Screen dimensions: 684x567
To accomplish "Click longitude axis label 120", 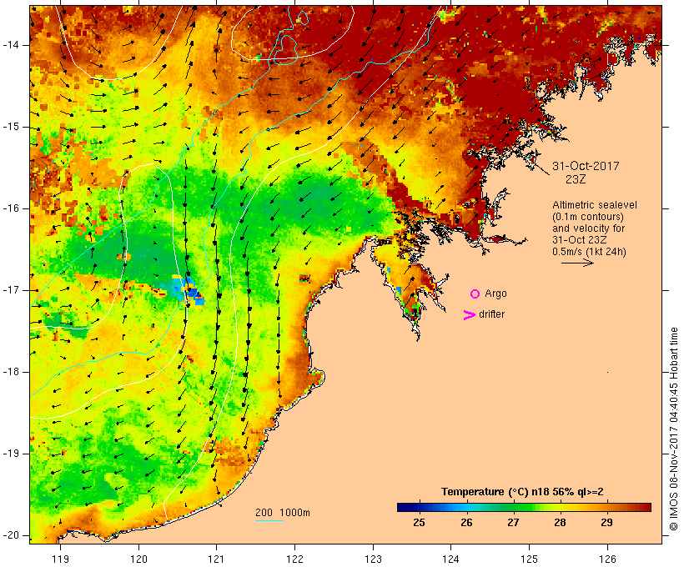I will 138,559.
